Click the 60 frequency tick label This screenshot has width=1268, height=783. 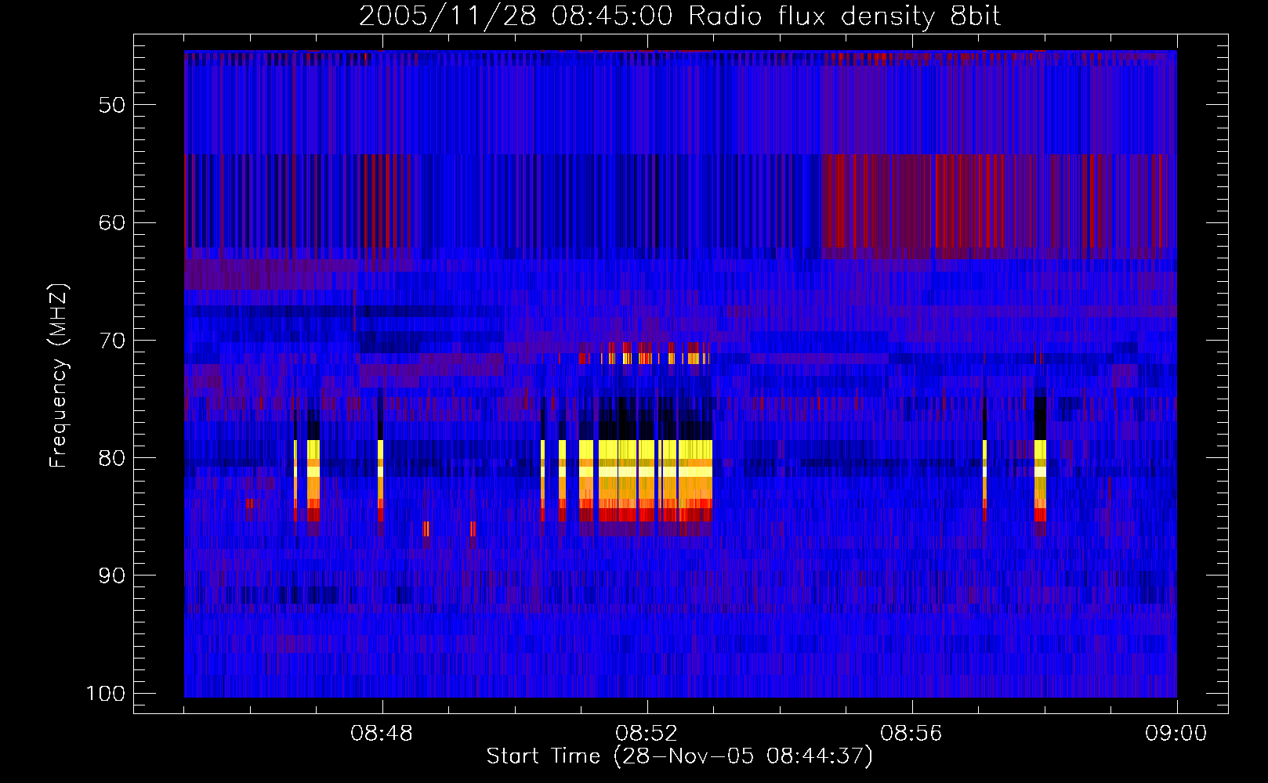[112, 222]
